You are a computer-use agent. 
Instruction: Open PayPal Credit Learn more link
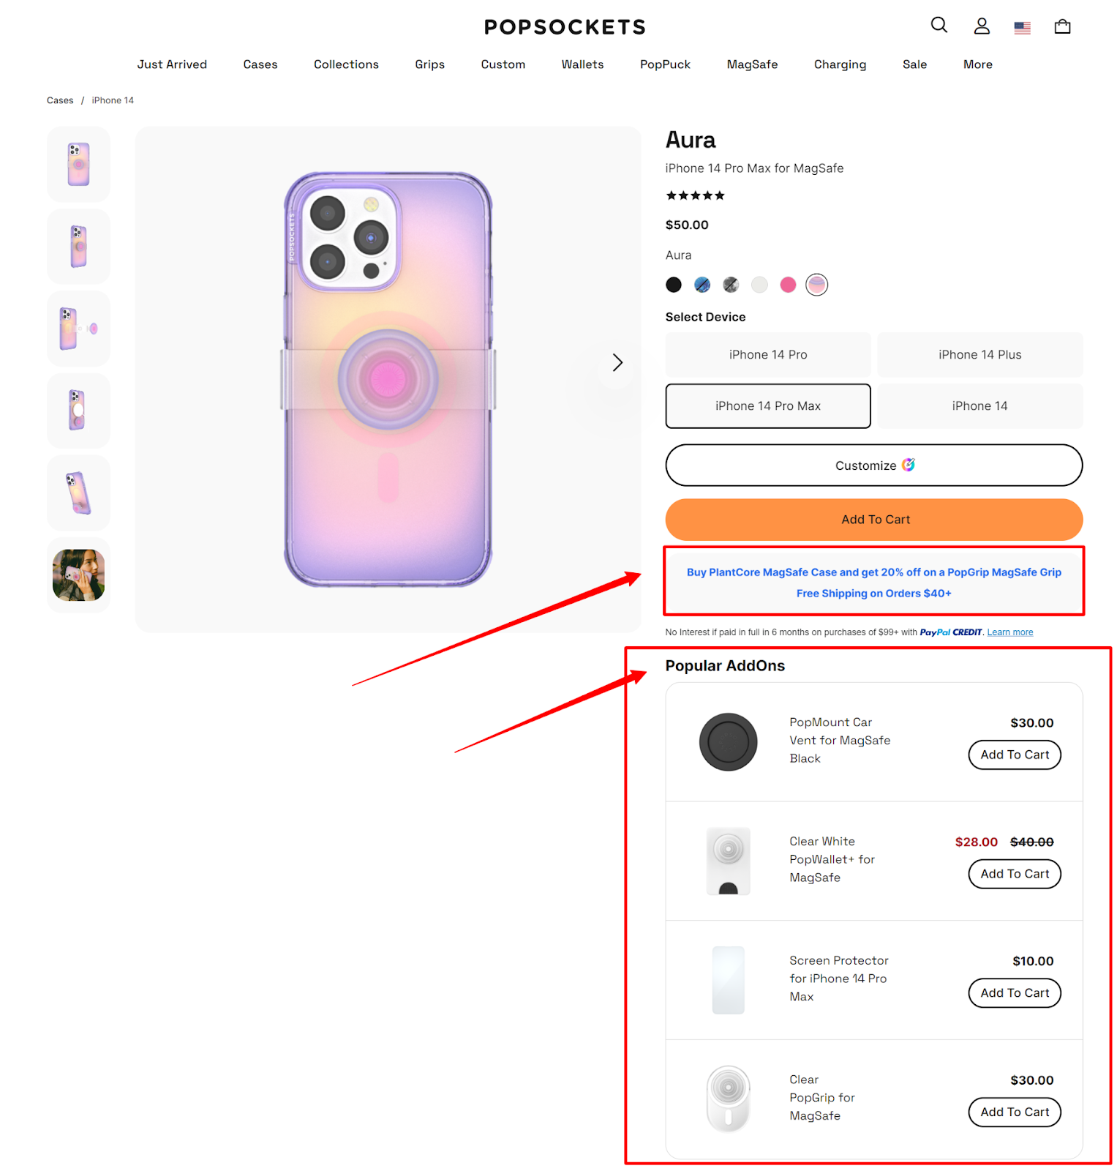[x=1009, y=632]
